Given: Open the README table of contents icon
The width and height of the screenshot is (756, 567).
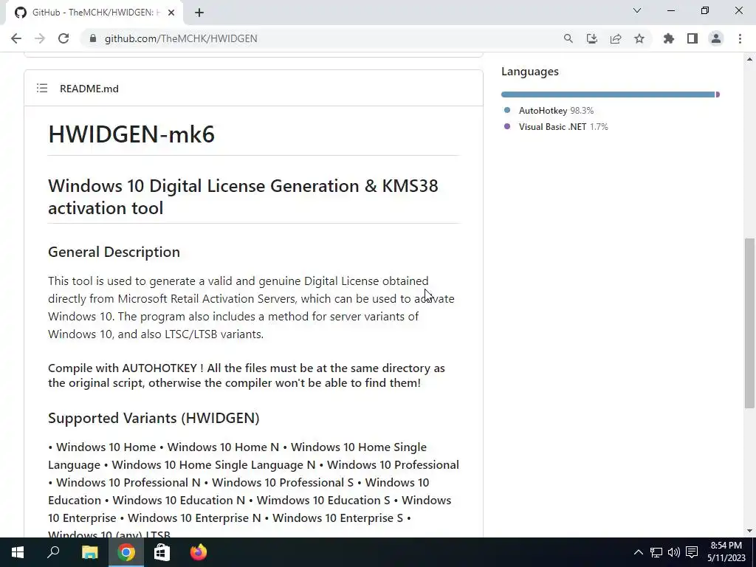Looking at the screenshot, I should point(42,89).
